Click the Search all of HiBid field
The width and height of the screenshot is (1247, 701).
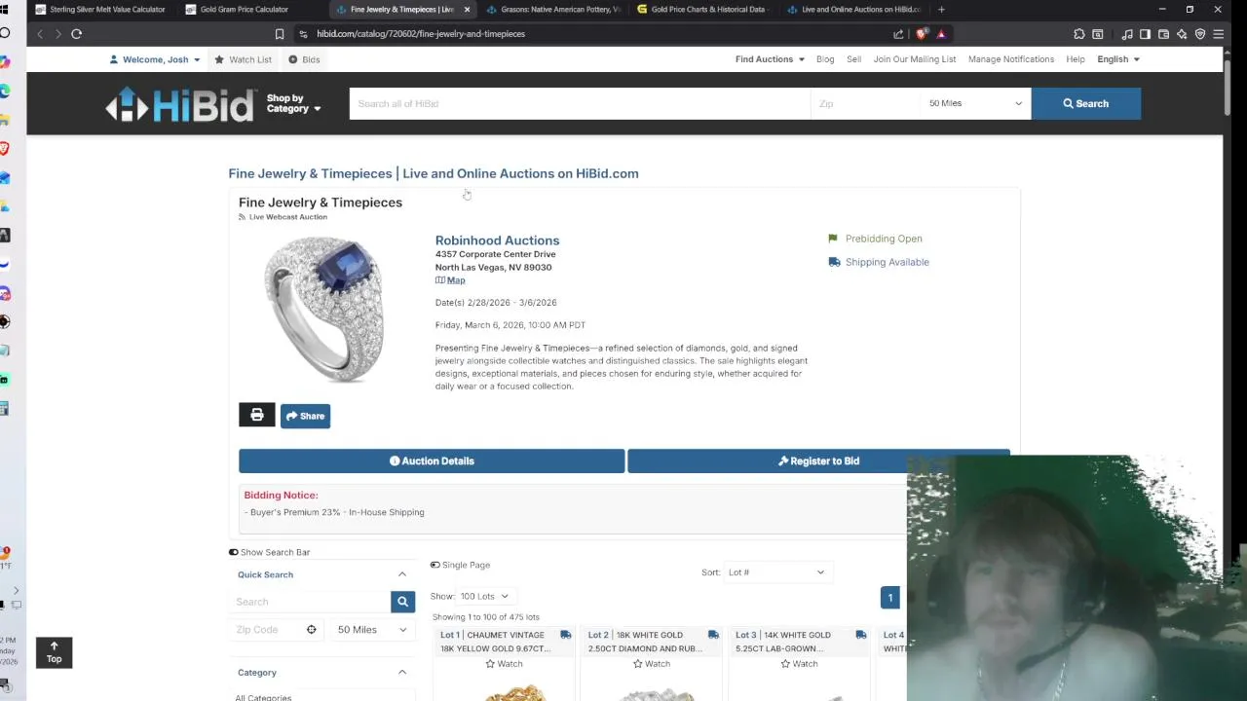coord(580,103)
